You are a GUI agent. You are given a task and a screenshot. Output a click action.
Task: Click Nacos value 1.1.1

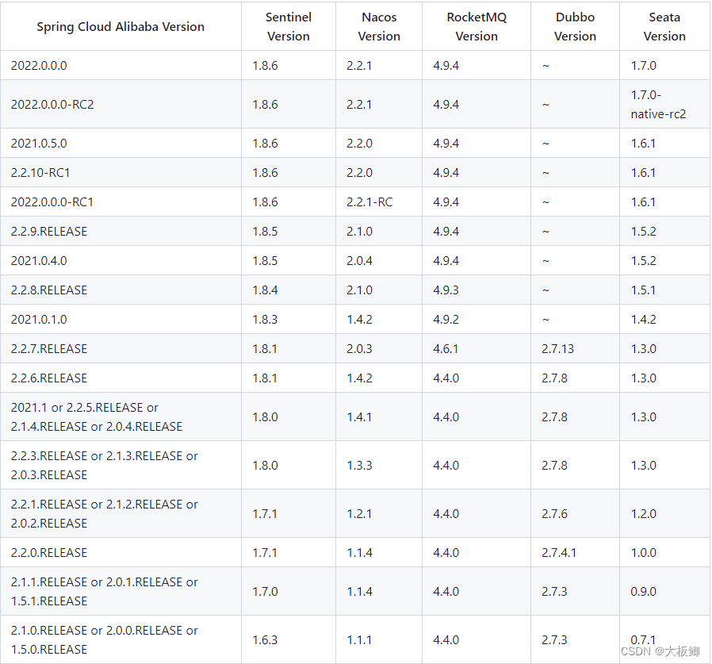(360, 640)
